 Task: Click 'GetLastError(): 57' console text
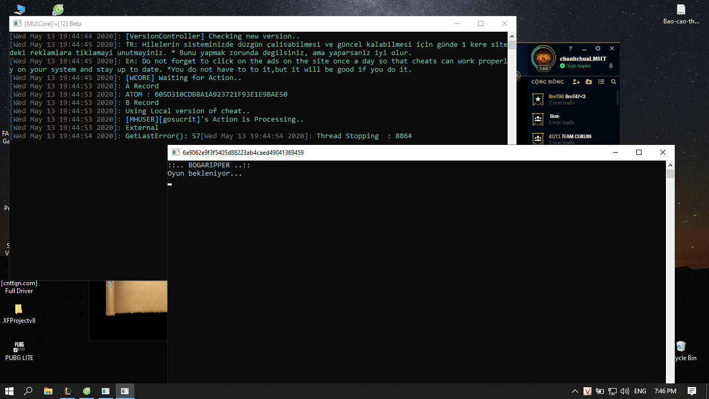[x=163, y=136]
